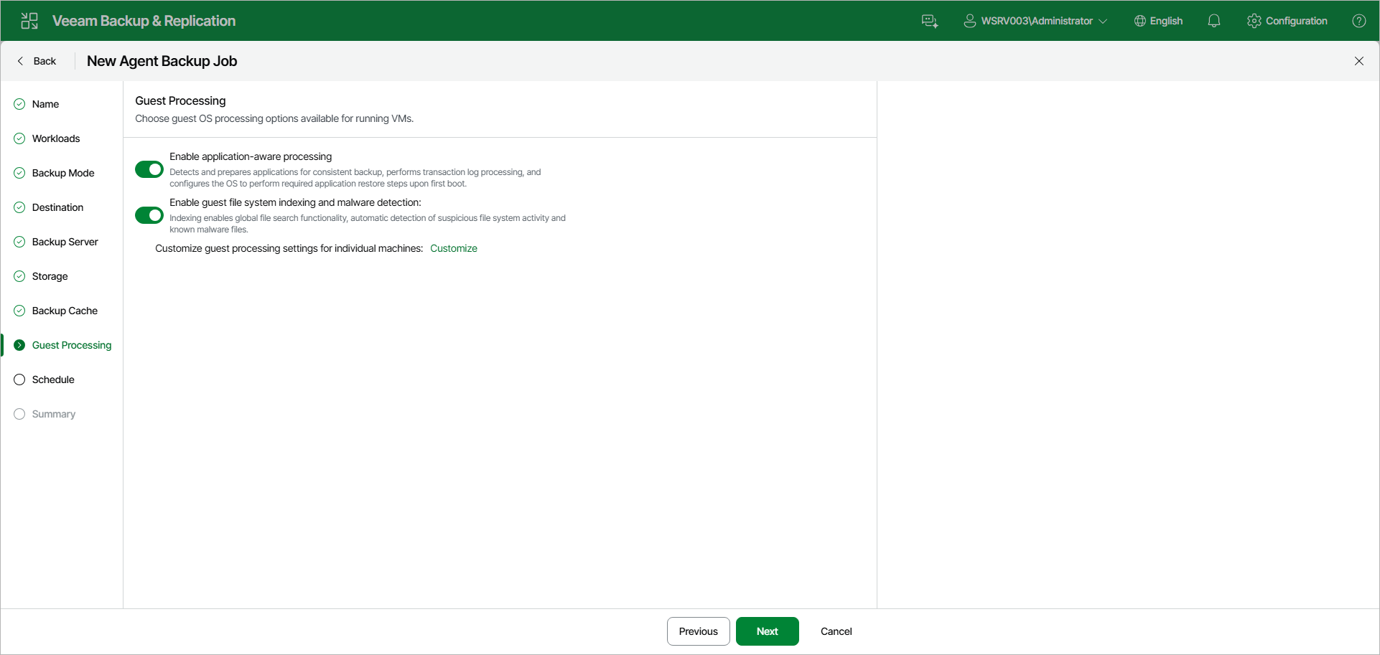The width and height of the screenshot is (1380, 655).
Task: Toggle Enable application-aware processing switch
Action: (x=149, y=169)
